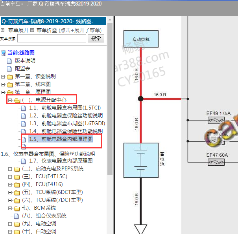
Task: Open 1.6、仪表电器盒布局图、保险丝功能说明
Action: 48,154
